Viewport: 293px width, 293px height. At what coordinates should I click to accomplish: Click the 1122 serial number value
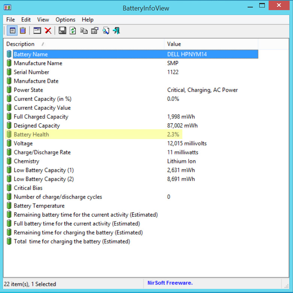coord(173,72)
